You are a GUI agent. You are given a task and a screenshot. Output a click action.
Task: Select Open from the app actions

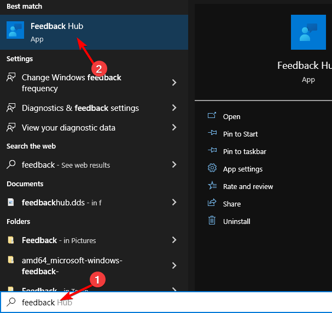click(x=231, y=117)
